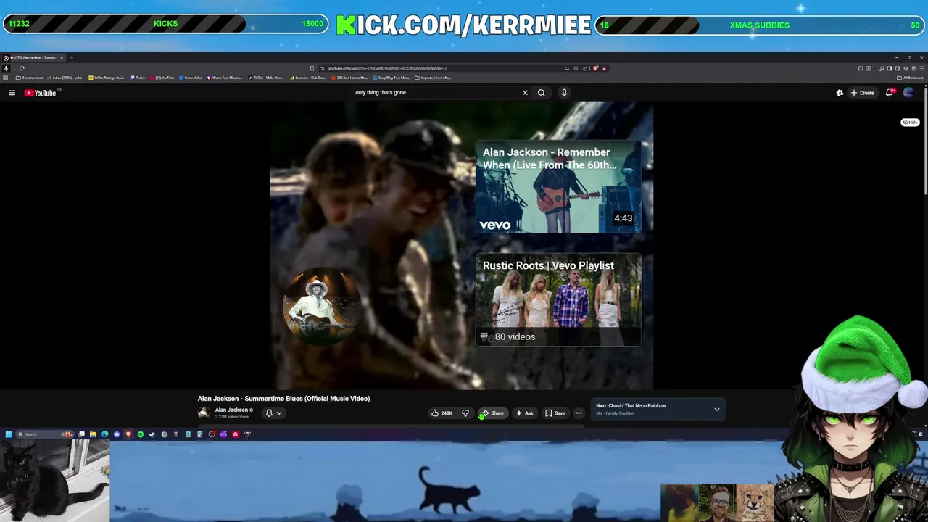Reload the page in browser toolbar
The width and height of the screenshot is (928, 522).
(22, 68)
